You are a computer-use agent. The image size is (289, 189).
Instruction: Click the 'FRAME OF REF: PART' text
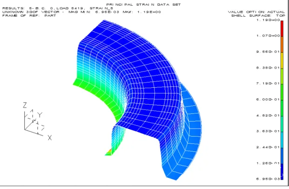pos(29,16)
